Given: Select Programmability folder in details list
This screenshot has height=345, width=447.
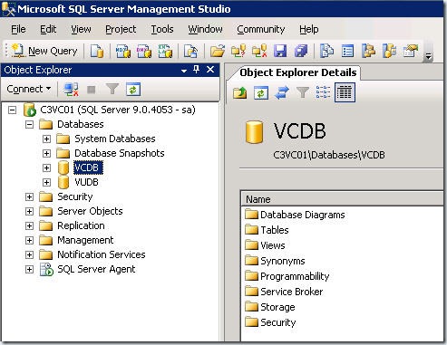Looking at the screenshot, I should click(x=295, y=276).
